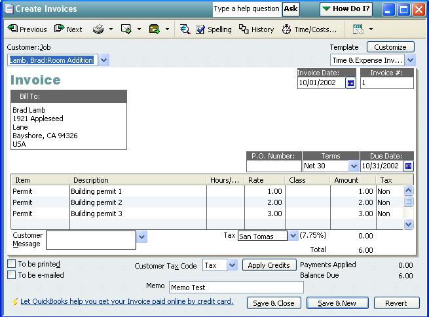
Task: Open Time/Costs stopwatch button
Action: (309, 29)
